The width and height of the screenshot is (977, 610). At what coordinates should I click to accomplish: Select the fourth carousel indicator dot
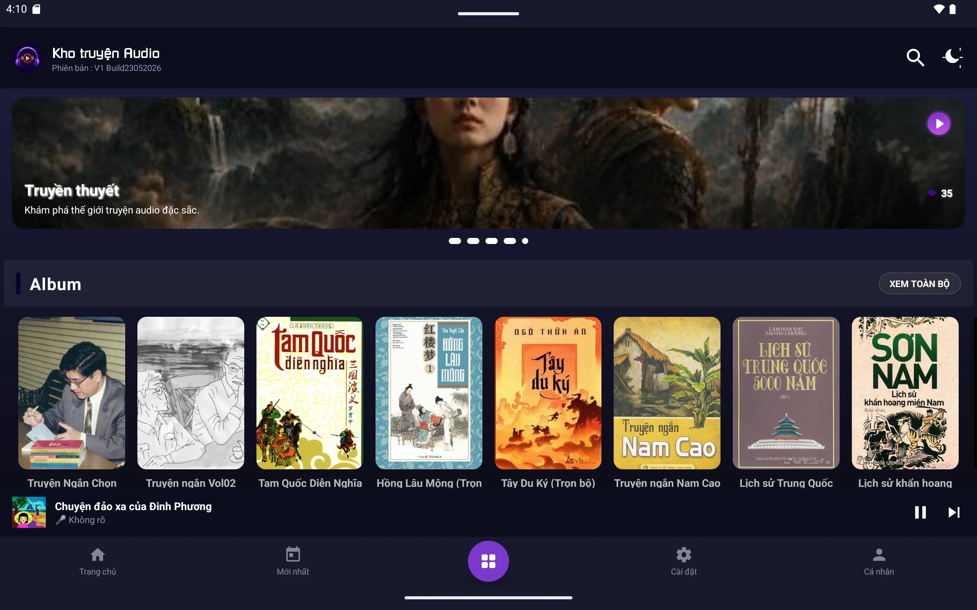point(510,241)
